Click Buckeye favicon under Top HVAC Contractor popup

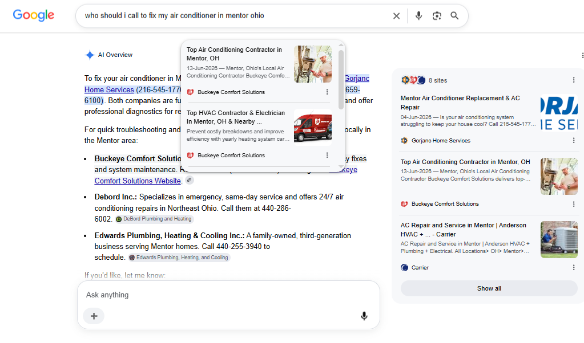click(x=190, y=156)
